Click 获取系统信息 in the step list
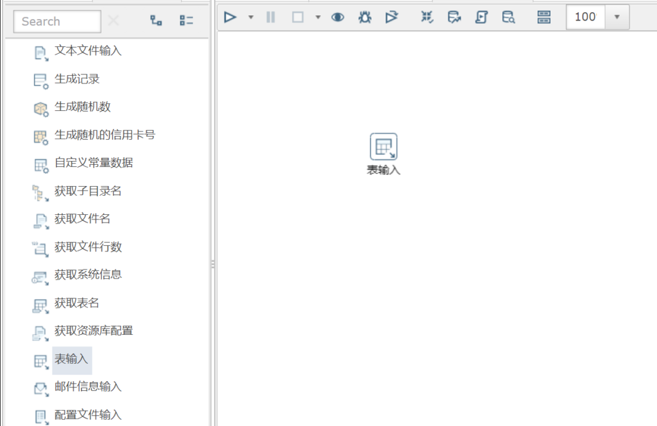This screenshot has width=657, height=426. [88, 275]
